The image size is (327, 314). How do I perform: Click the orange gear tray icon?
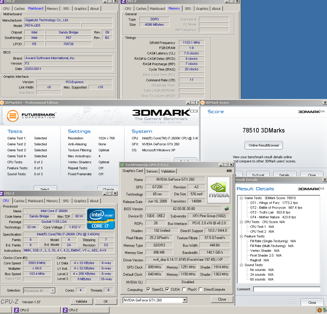coord(319,310)
